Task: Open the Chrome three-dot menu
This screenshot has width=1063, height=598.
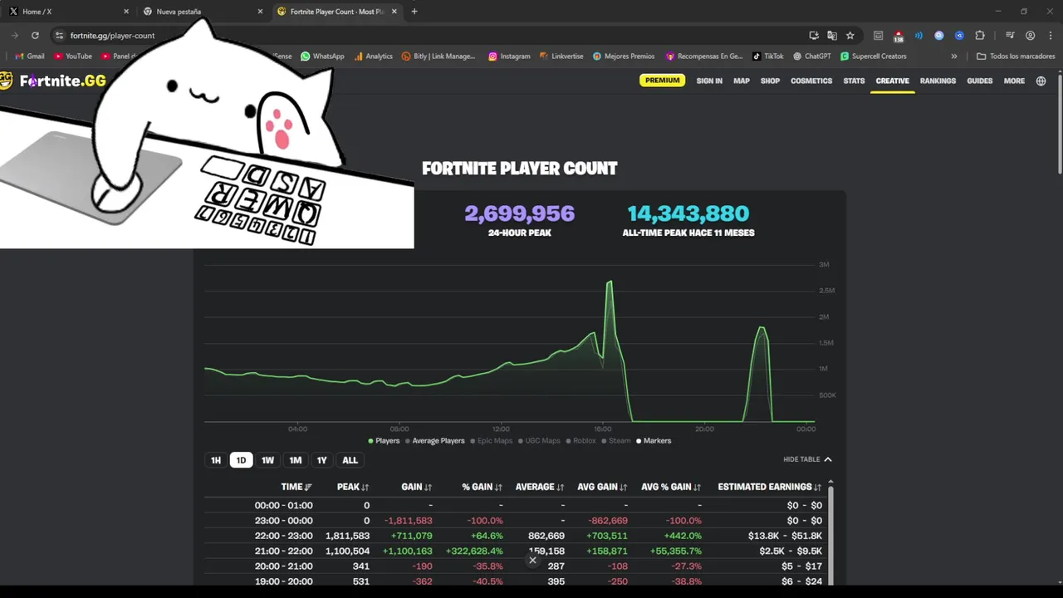Action: (1051, 36)
